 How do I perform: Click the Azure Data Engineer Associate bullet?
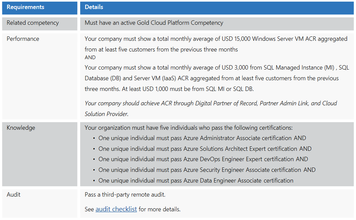(196, 181)
